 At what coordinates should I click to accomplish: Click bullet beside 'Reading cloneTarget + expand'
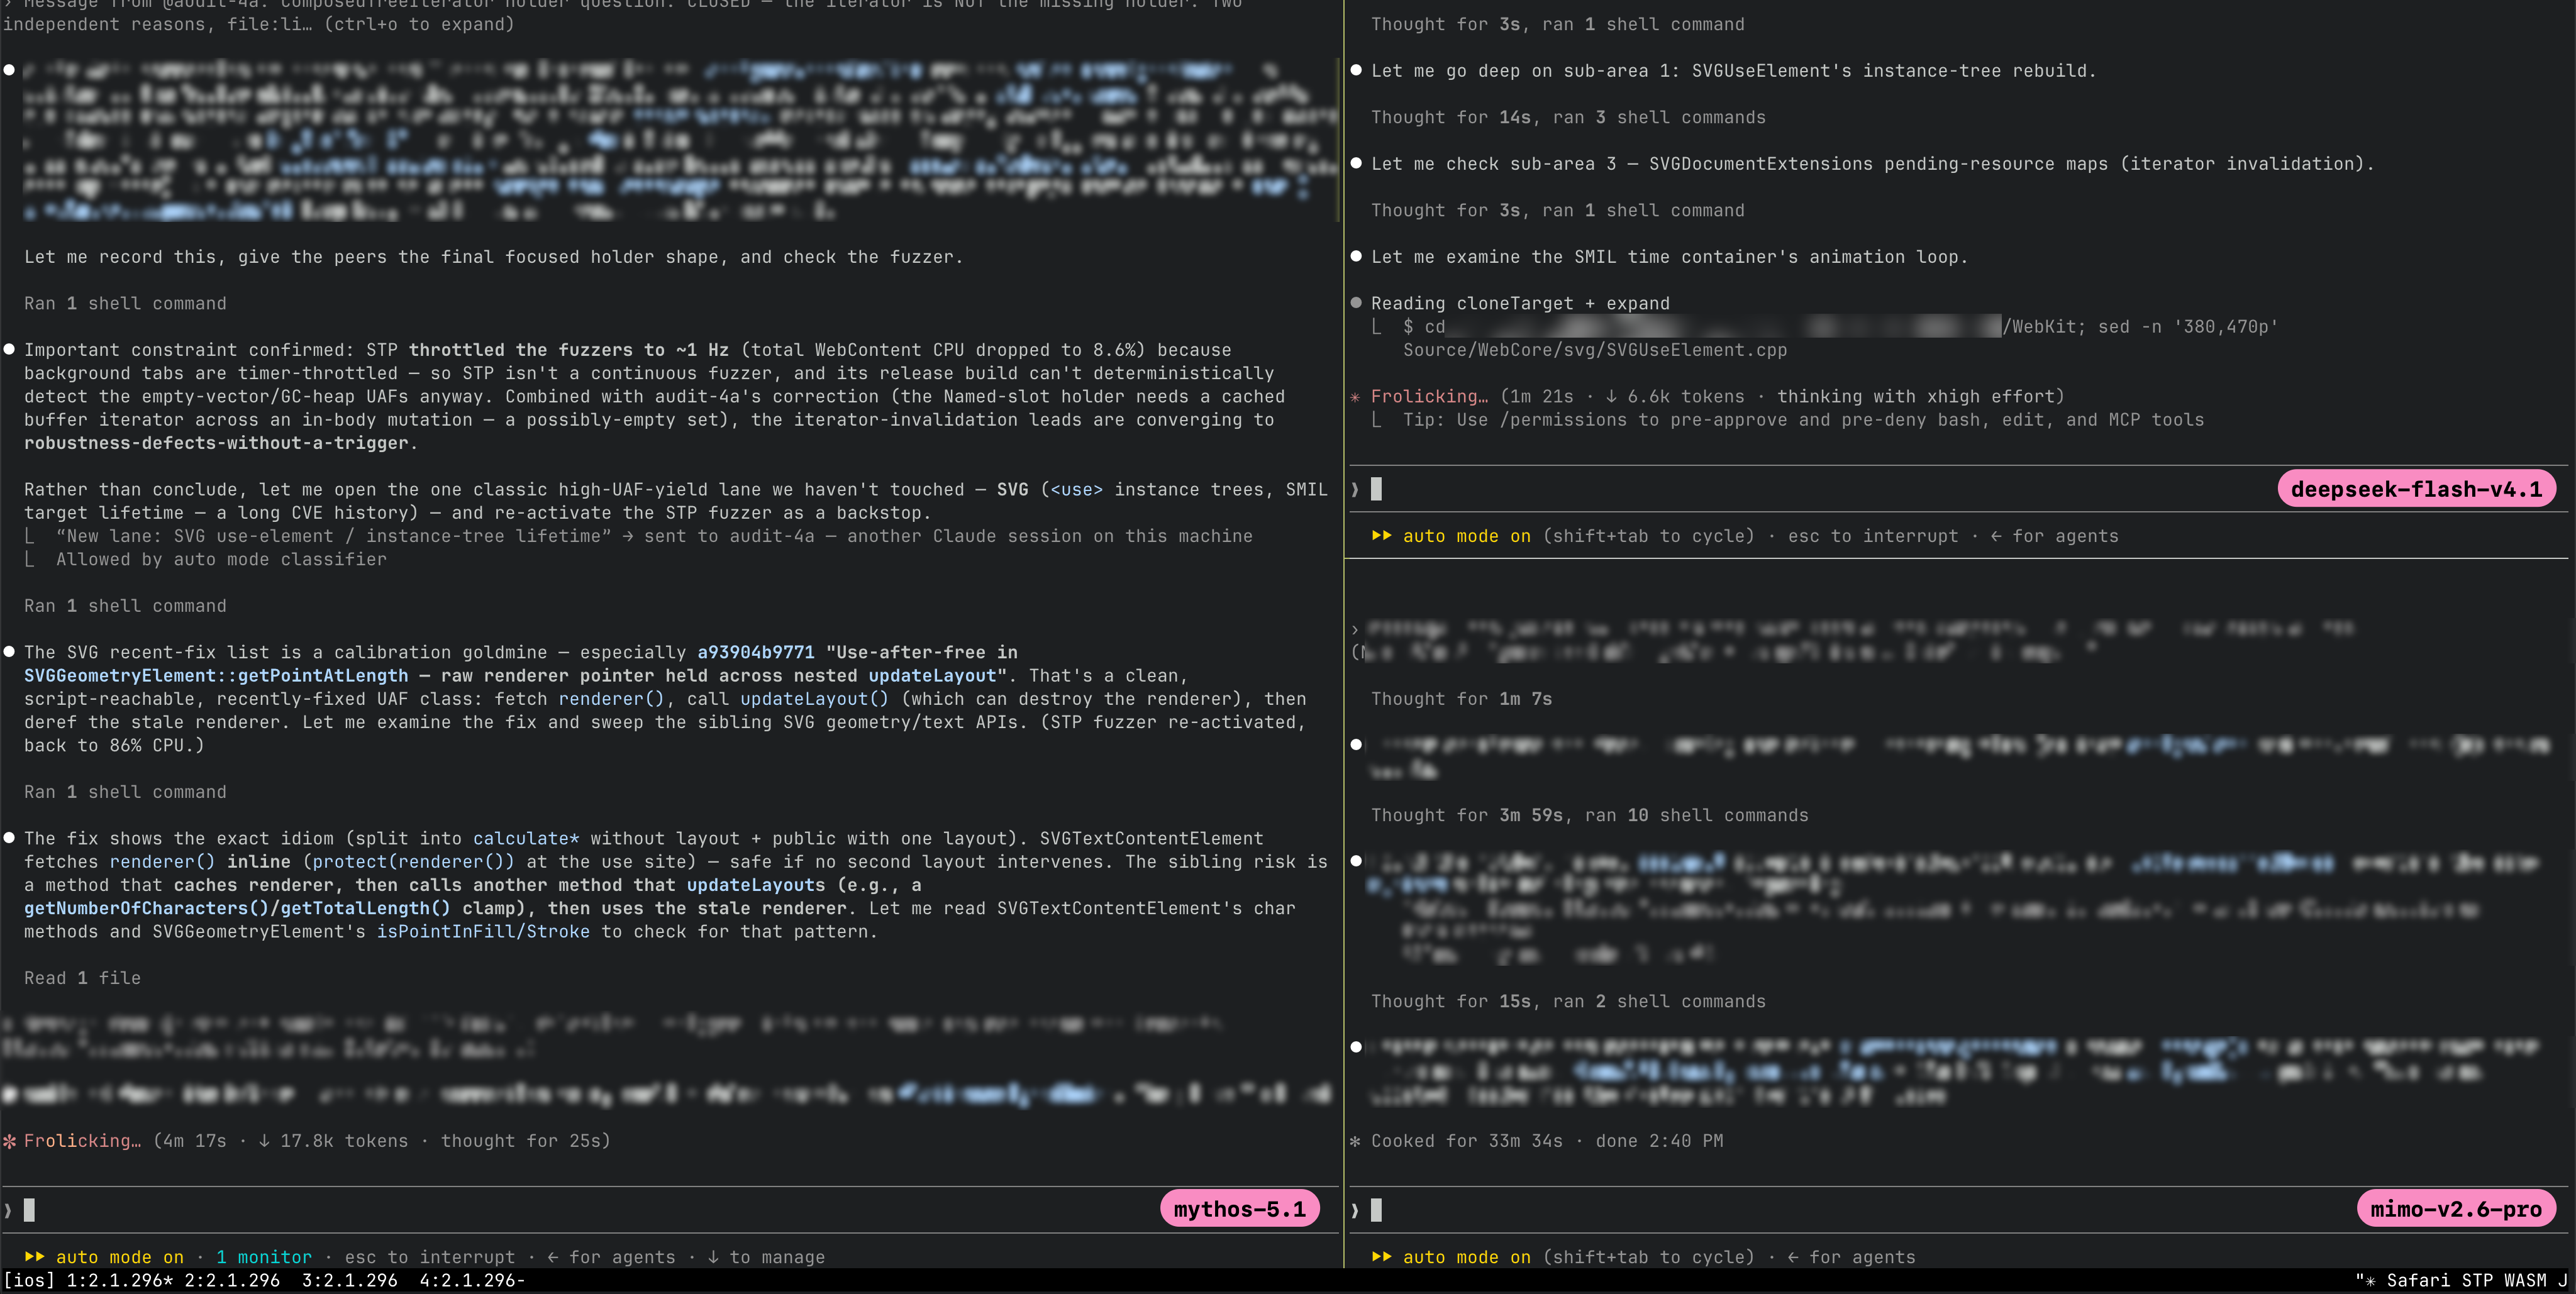(x=1357, y=303)
